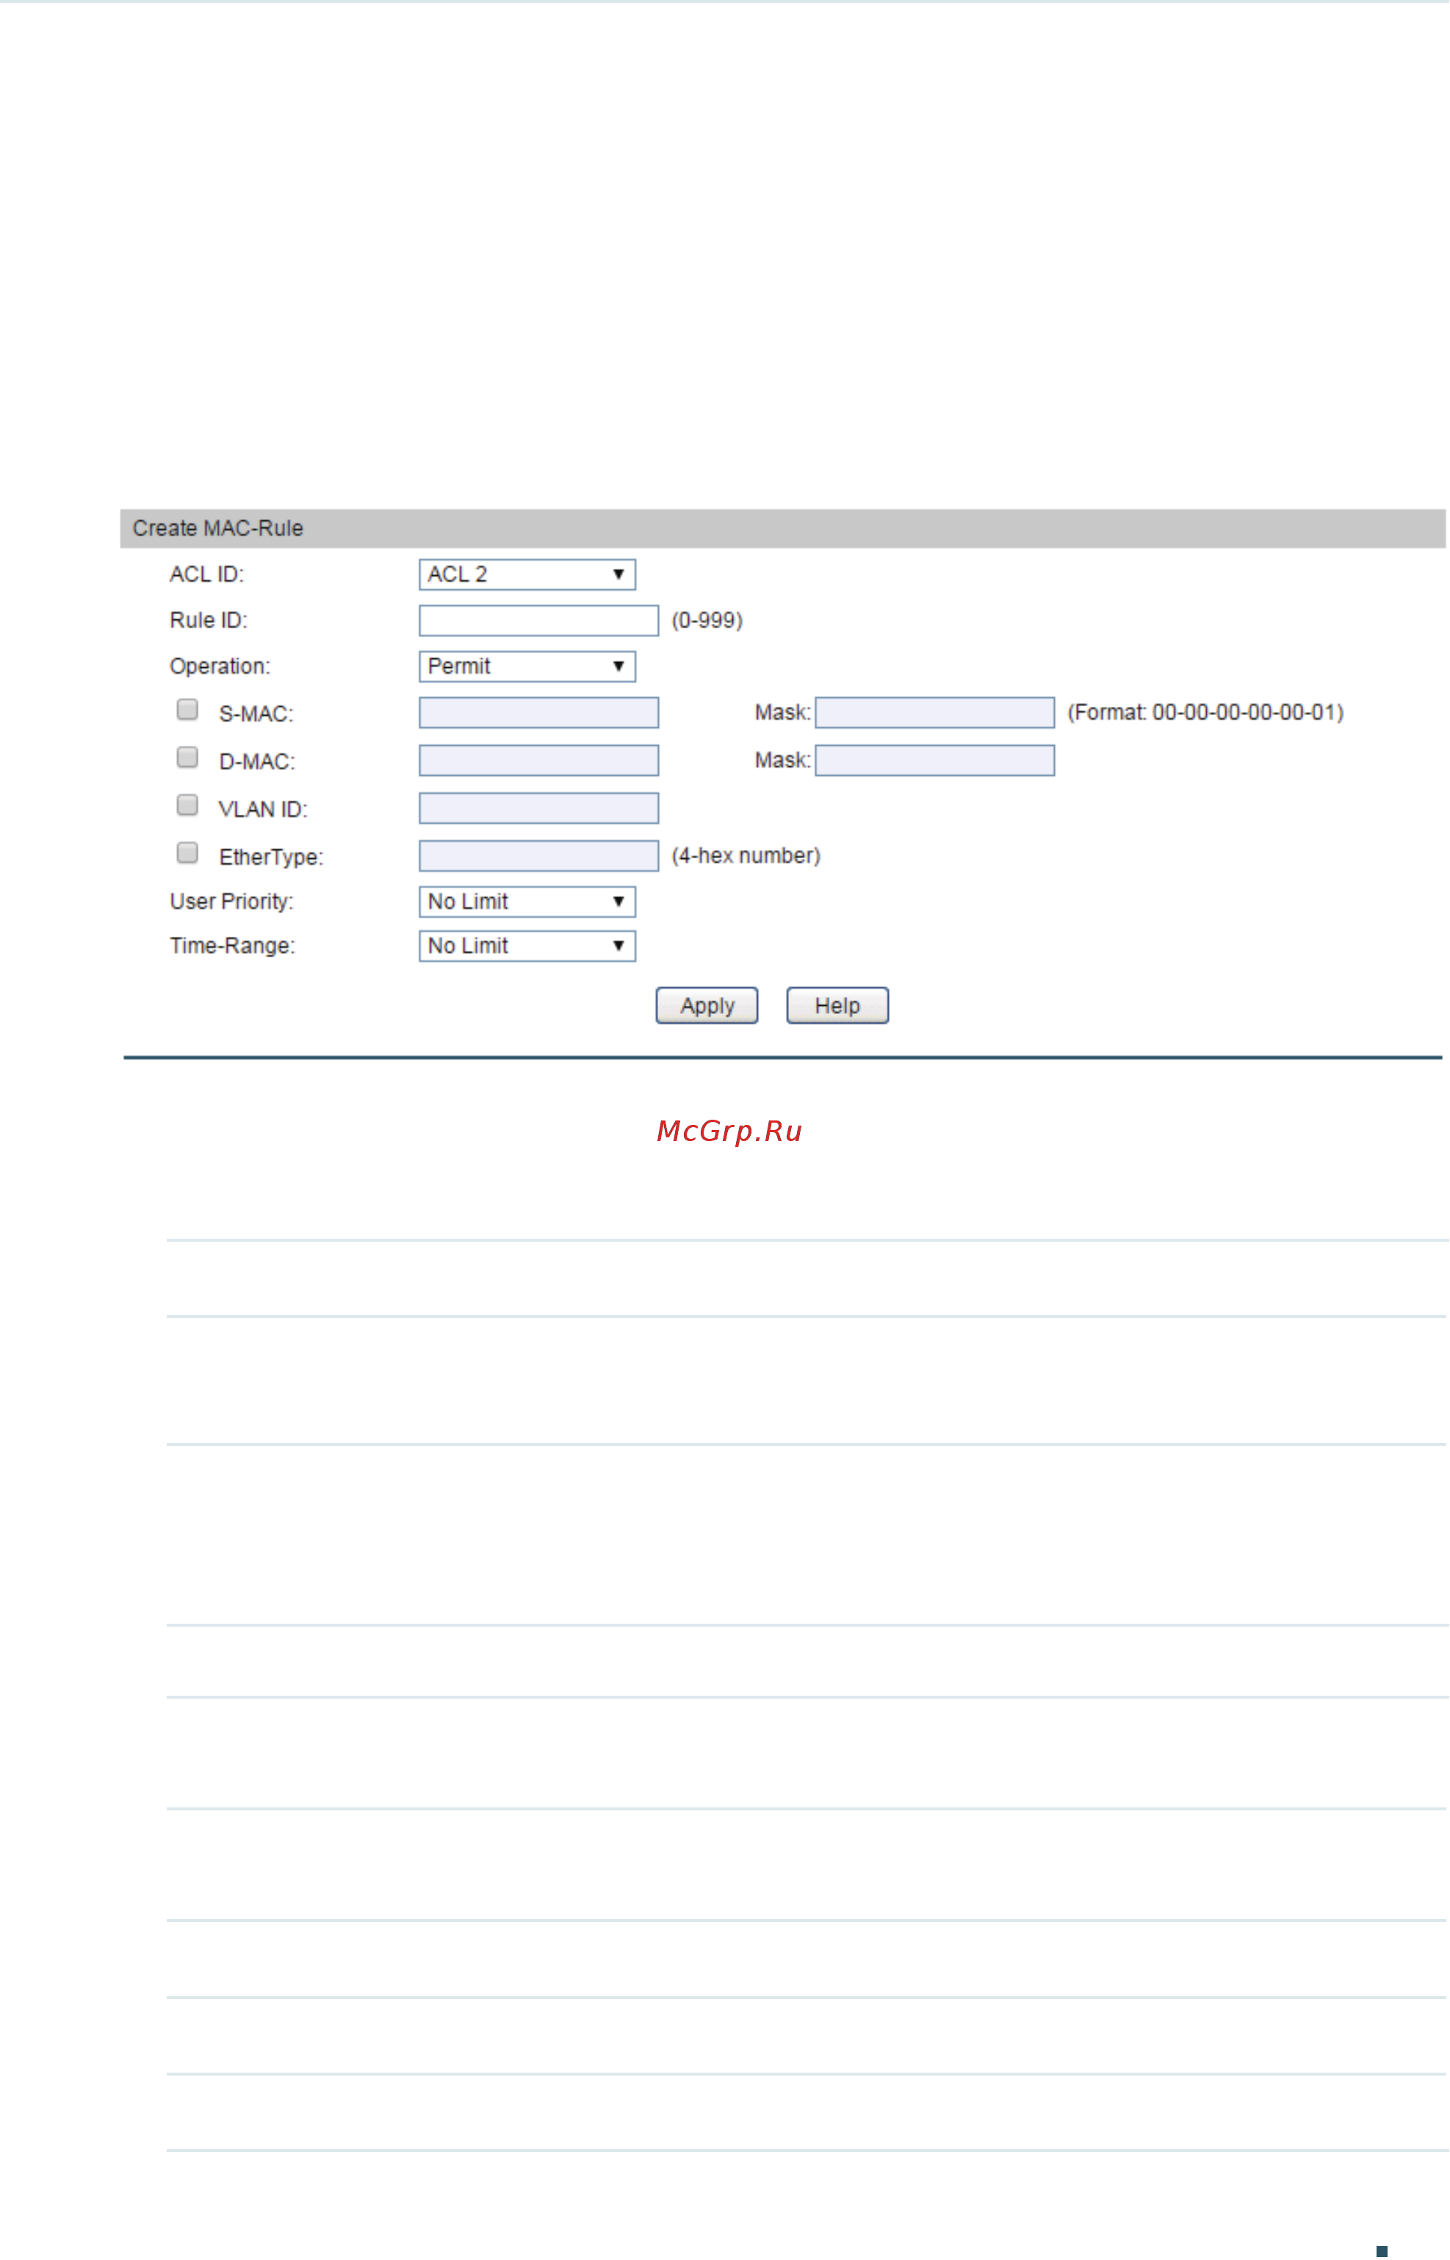Click the MAC format hint 00-00-00-00-00-01
Screen dimensions: 1450x2260
[1205, 713]
